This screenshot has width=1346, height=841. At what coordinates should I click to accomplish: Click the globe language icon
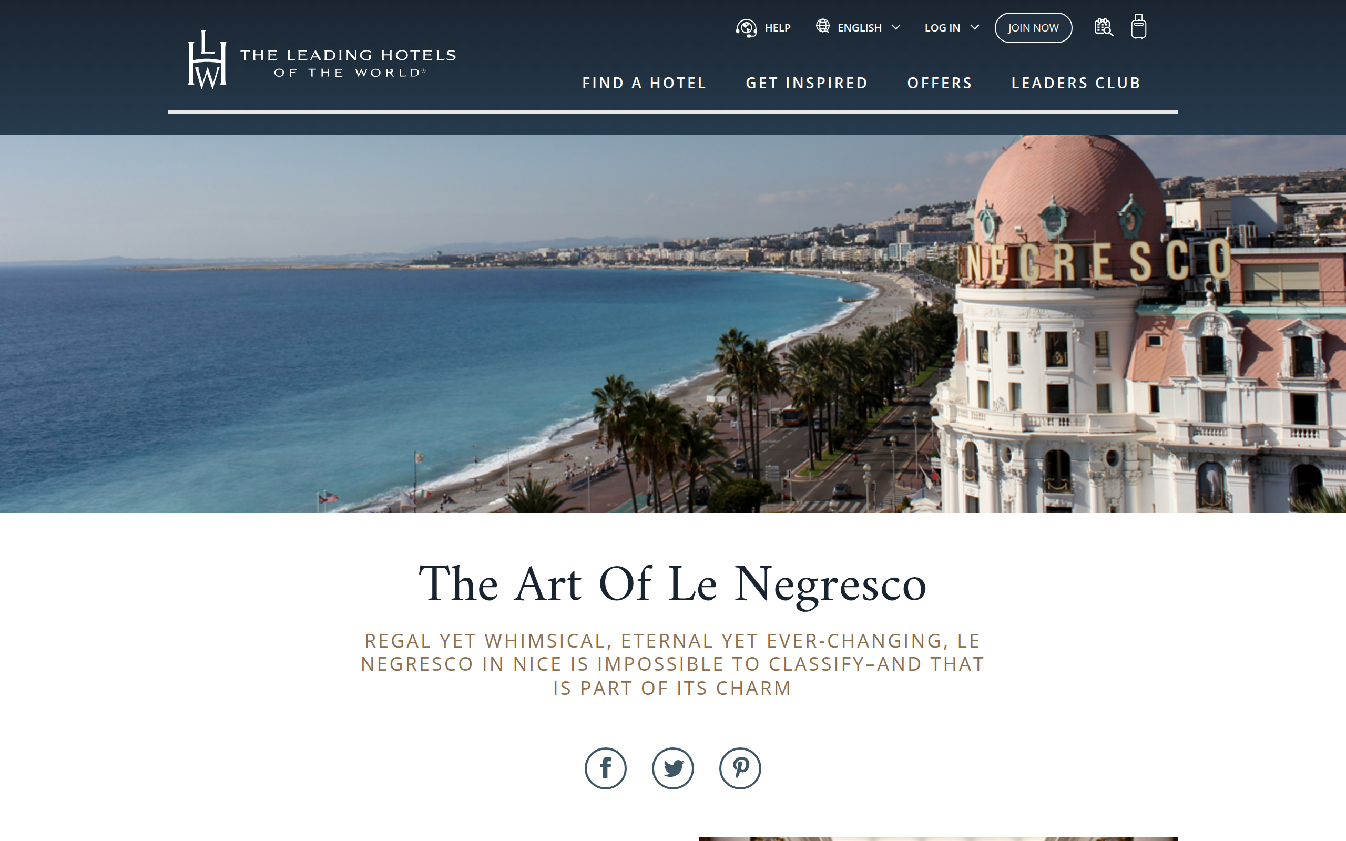pos(823,26)
